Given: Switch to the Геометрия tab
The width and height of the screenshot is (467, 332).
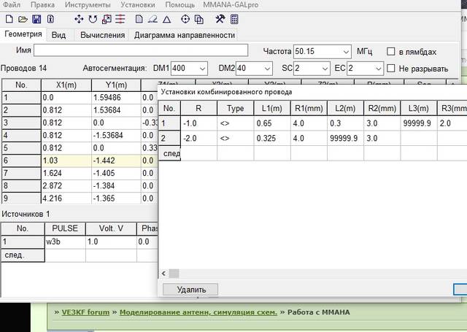Looking at the screenshot, I should click(x=23, y=34).
